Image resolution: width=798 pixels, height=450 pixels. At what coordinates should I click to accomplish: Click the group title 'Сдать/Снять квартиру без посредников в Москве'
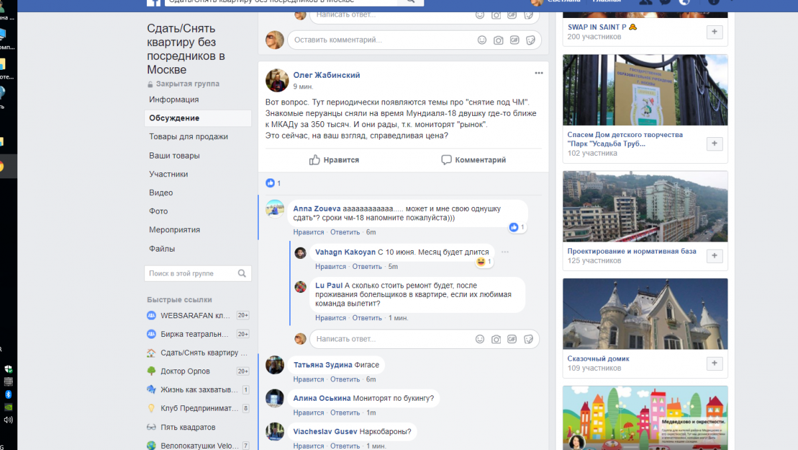tap(186, 49)
